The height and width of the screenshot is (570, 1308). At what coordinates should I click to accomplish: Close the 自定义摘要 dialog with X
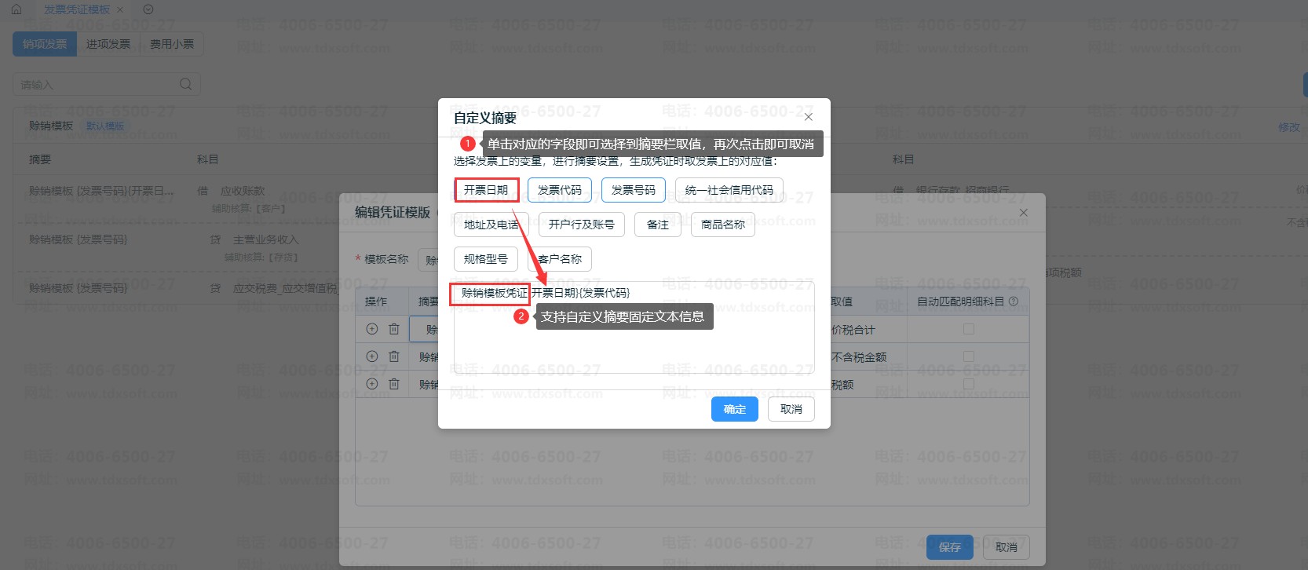pyautogui.click(x=809, y=117)
